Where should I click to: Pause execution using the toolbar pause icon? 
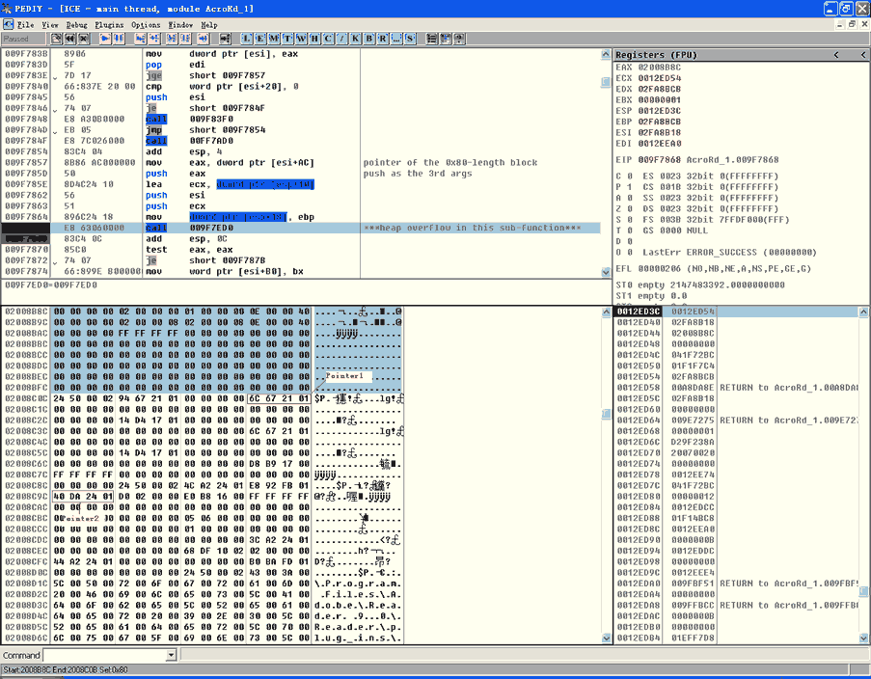(119, 39)
